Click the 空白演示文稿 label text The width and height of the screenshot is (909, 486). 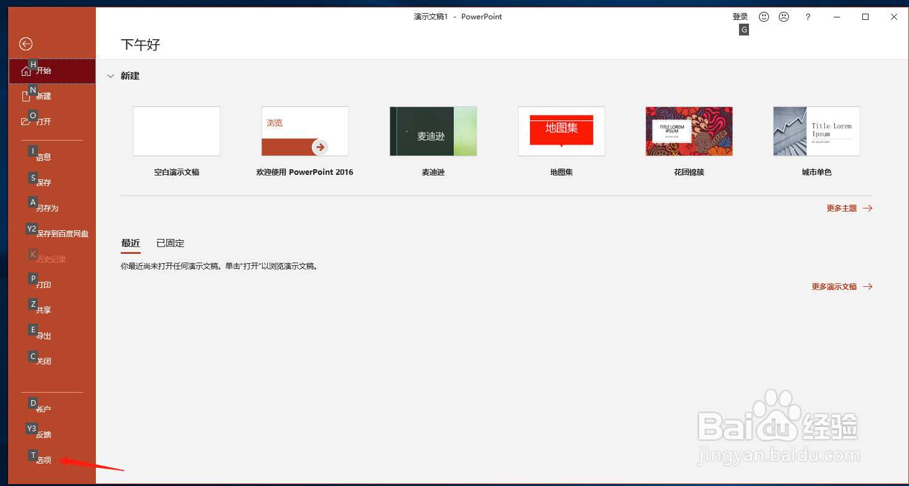point(177,172)
